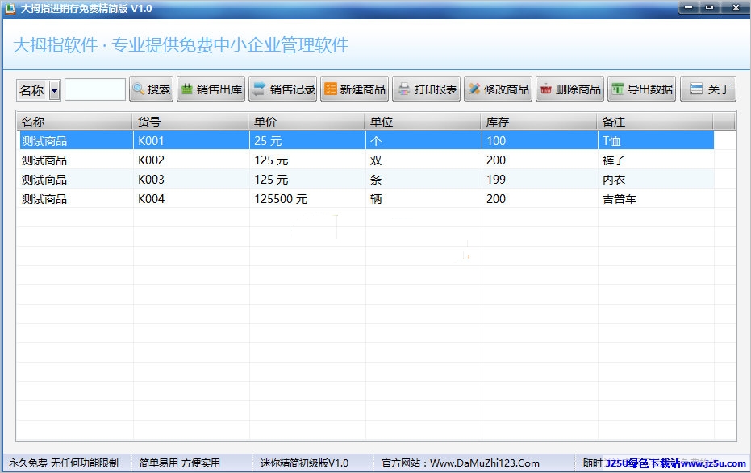
Task: Expand the 名称 search field dropdown
Action: tap(55, 90)
